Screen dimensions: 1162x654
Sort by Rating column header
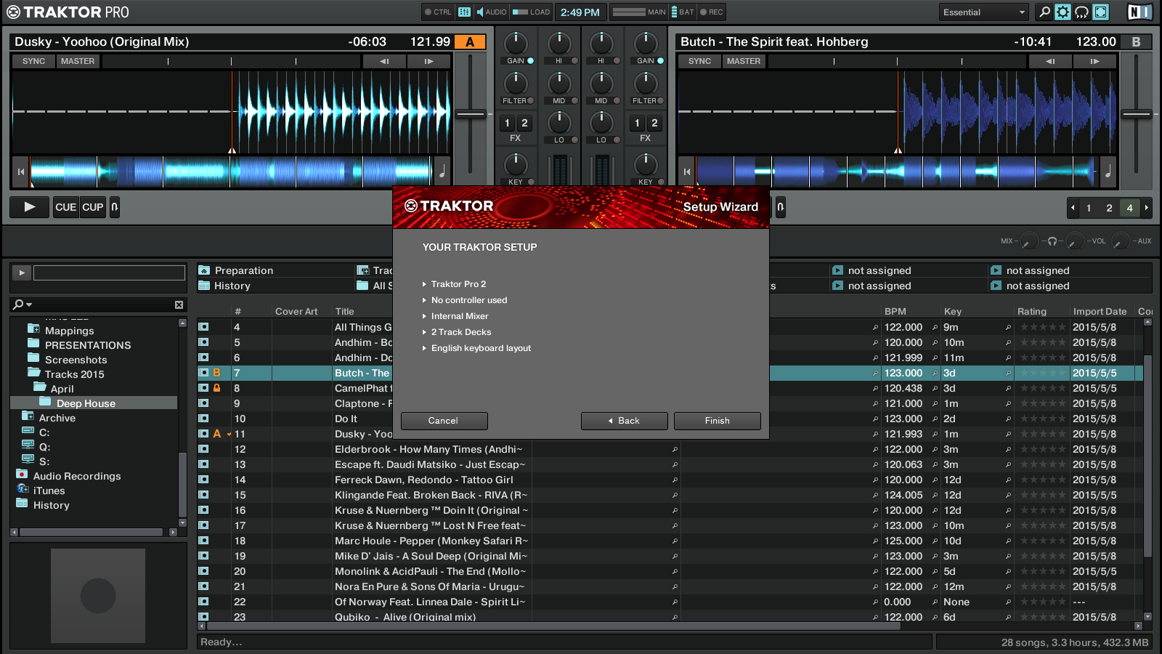(x=1031, y=311)
